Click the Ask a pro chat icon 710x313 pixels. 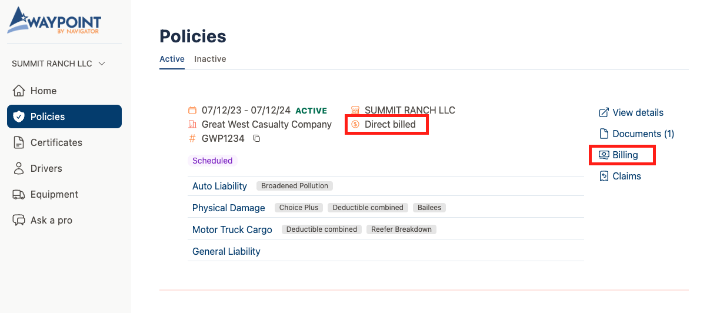tap(19, 220)
